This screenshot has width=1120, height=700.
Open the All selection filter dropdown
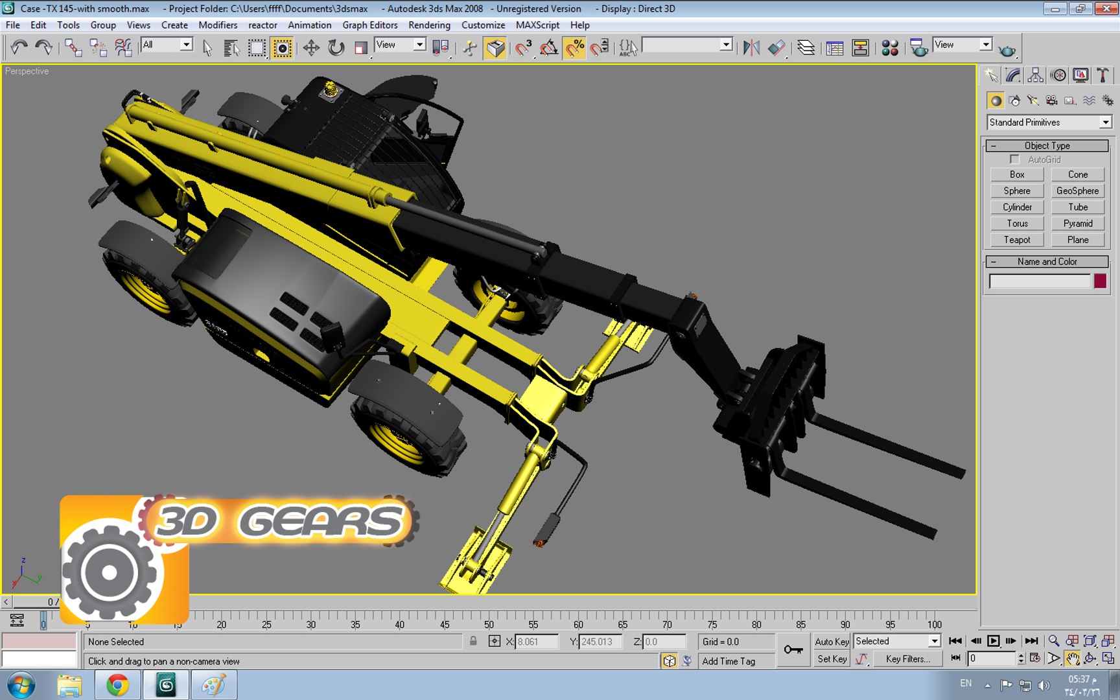(167, 45)
